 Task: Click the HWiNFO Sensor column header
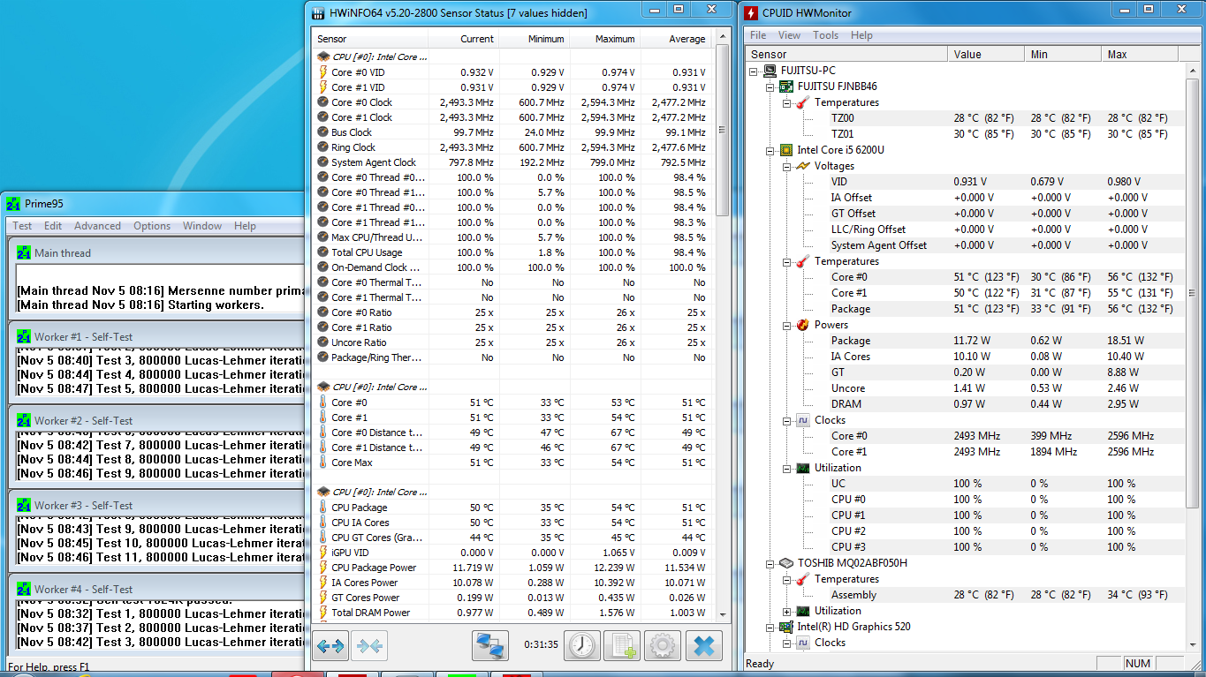point(370,39)
